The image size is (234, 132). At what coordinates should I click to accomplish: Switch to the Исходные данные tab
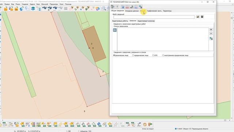132,11
